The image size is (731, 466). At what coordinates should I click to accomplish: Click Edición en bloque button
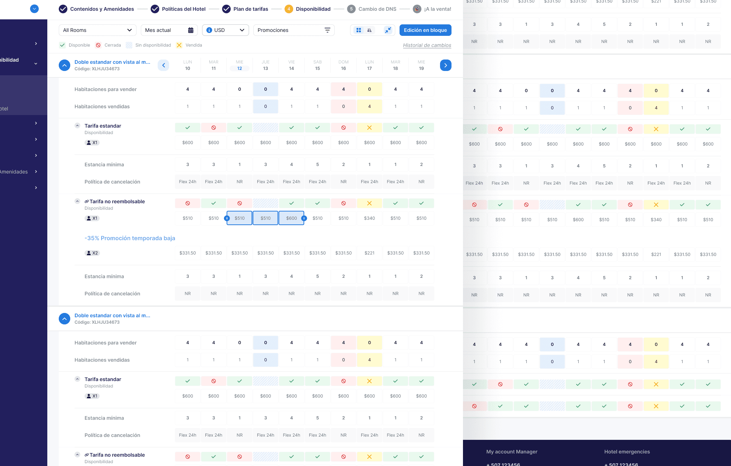[x=425, y=30]
